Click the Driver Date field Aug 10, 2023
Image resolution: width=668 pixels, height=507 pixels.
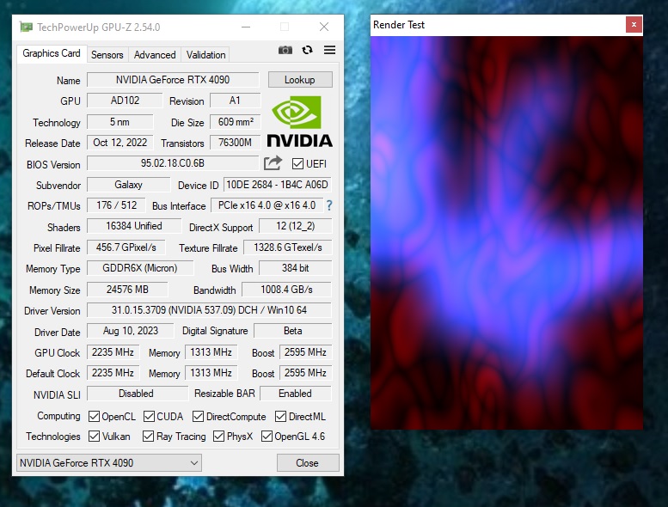[131, 331]
